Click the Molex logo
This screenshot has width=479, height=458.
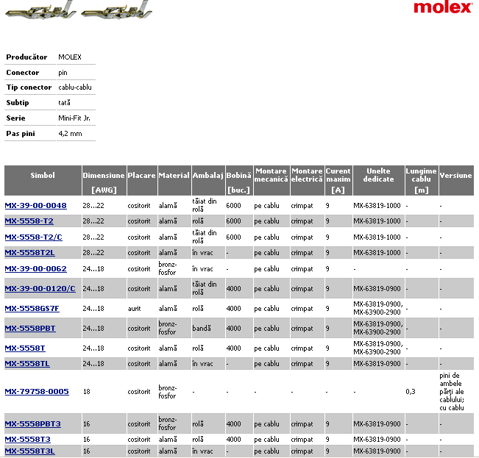pyautogui.click(x=443, y=7)
